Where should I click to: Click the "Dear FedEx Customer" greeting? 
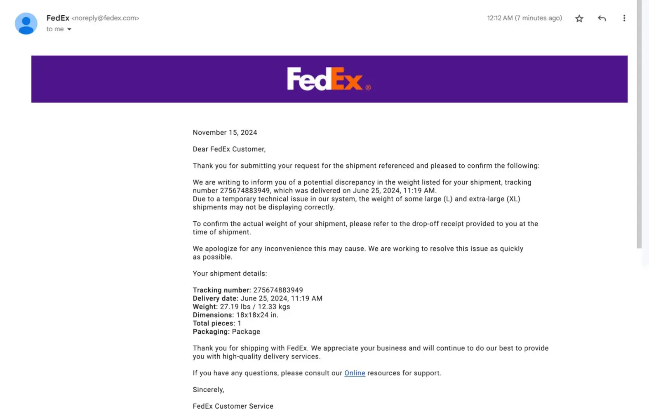tap(229, 149)
